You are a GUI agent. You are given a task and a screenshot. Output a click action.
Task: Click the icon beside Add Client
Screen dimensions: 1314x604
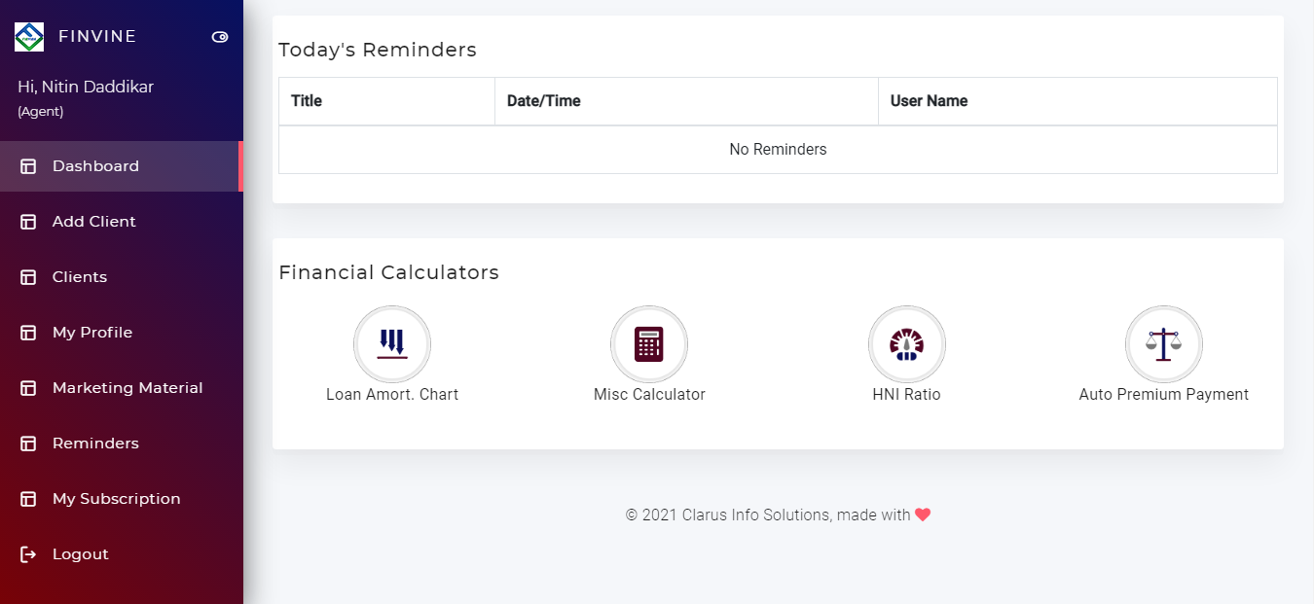tap(28, 222)
